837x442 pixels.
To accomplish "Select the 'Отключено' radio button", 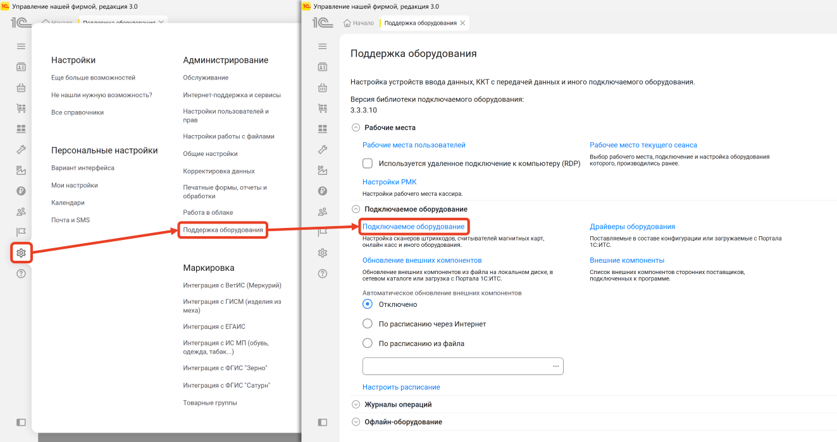I will pos(368,304).
